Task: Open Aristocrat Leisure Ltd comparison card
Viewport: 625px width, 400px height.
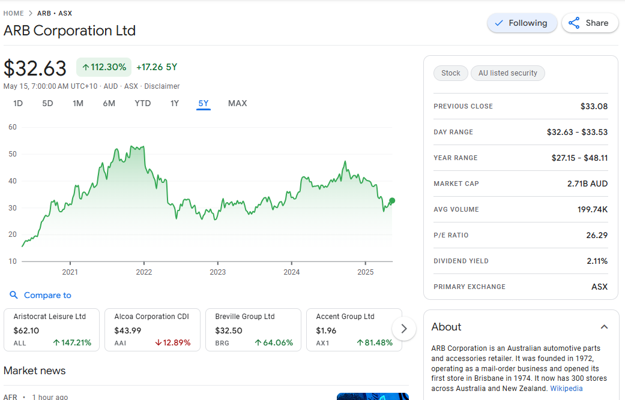Action: point(52,330)
